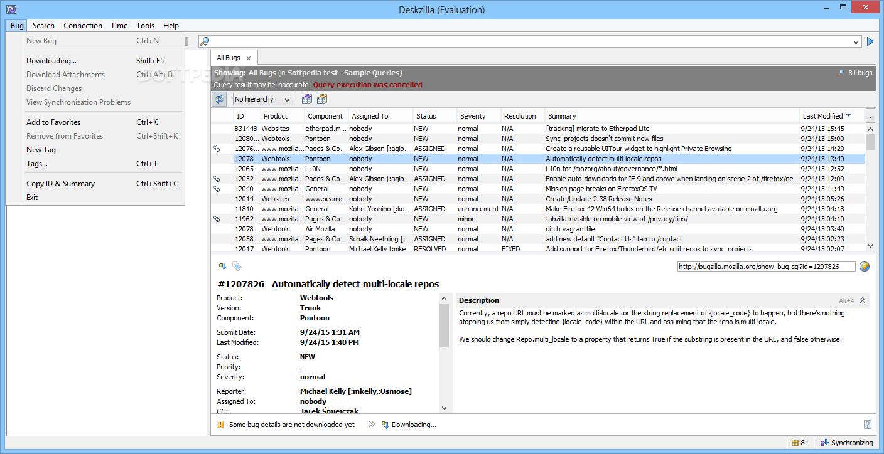
Task: Focus the top search input field
Action: pyautogui.click(x=531, y=41)
